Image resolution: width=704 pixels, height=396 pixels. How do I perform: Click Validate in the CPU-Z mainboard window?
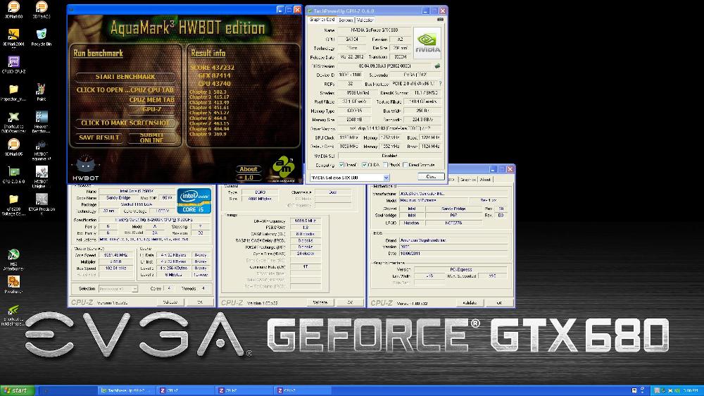coord(470,302)
